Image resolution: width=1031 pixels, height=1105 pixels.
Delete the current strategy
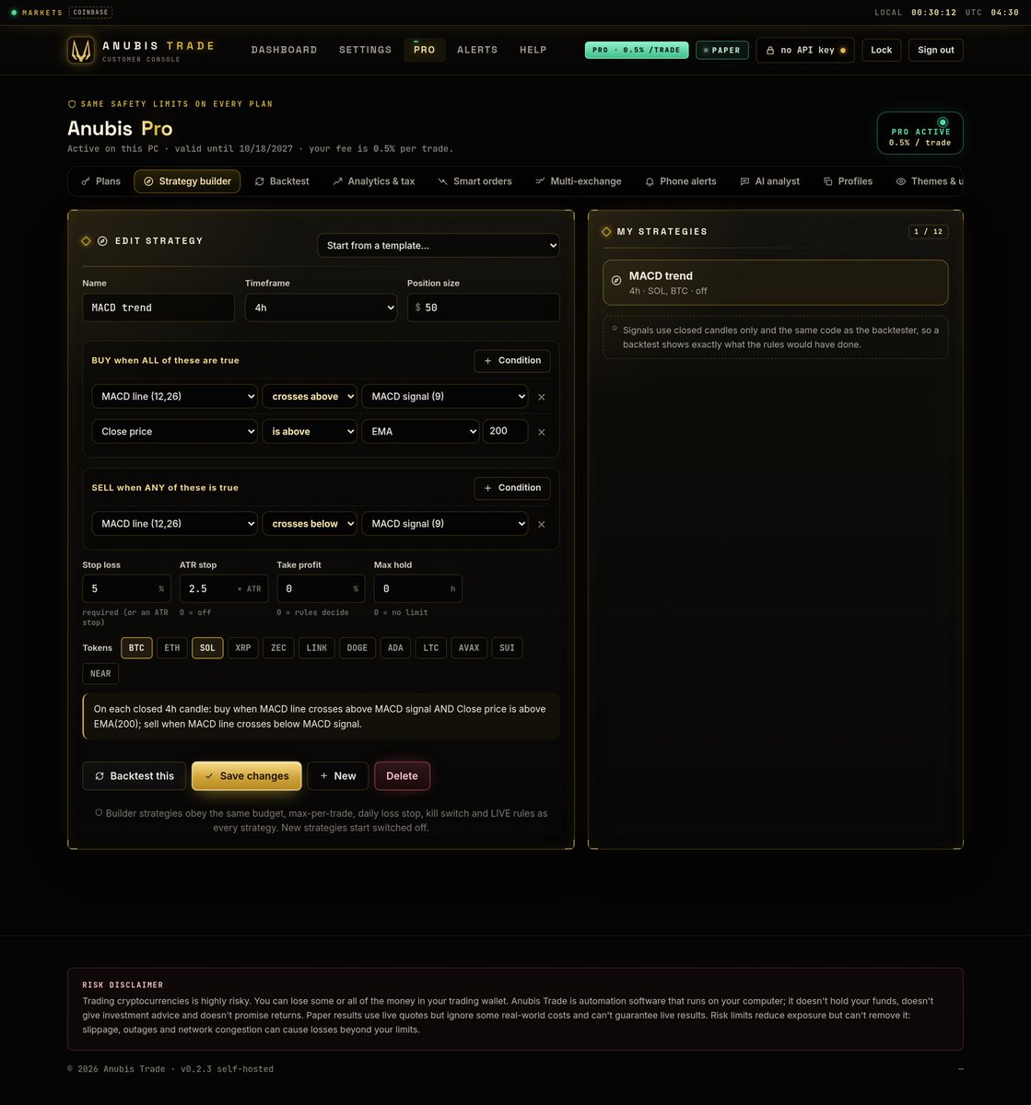pyautogui.click(x=402, y=776)
